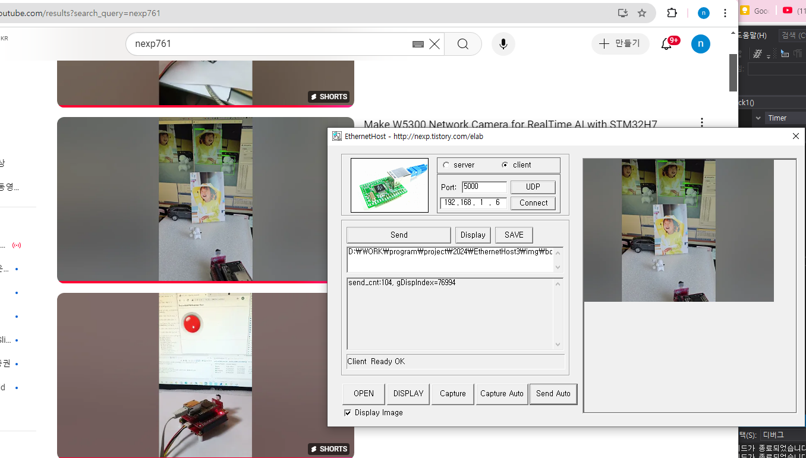
Task: Click the browser address bar URL
Action: point(80,13)
